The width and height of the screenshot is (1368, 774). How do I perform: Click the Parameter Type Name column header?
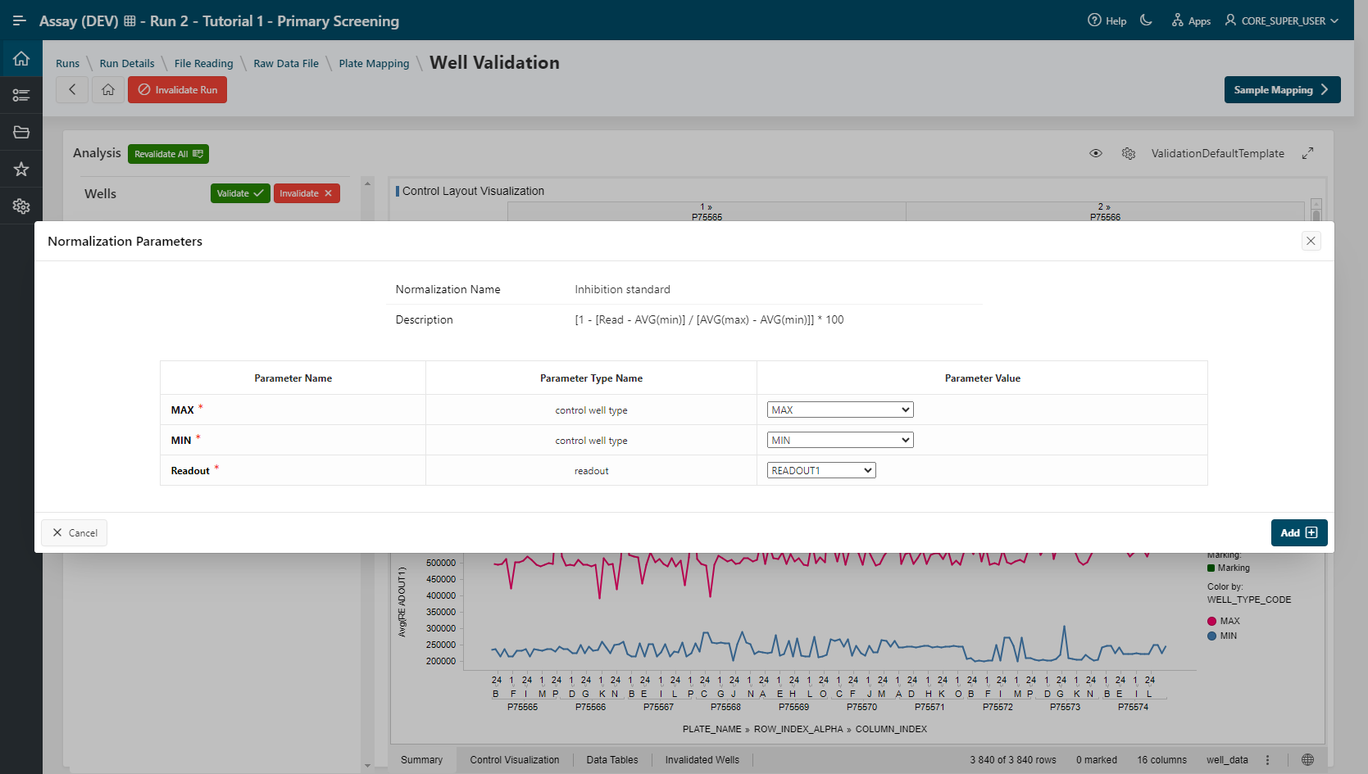point(591,378)
